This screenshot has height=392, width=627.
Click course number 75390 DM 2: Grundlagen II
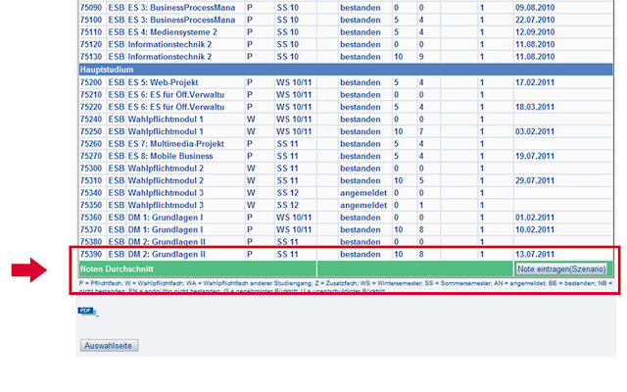click(x=91, y=254)
